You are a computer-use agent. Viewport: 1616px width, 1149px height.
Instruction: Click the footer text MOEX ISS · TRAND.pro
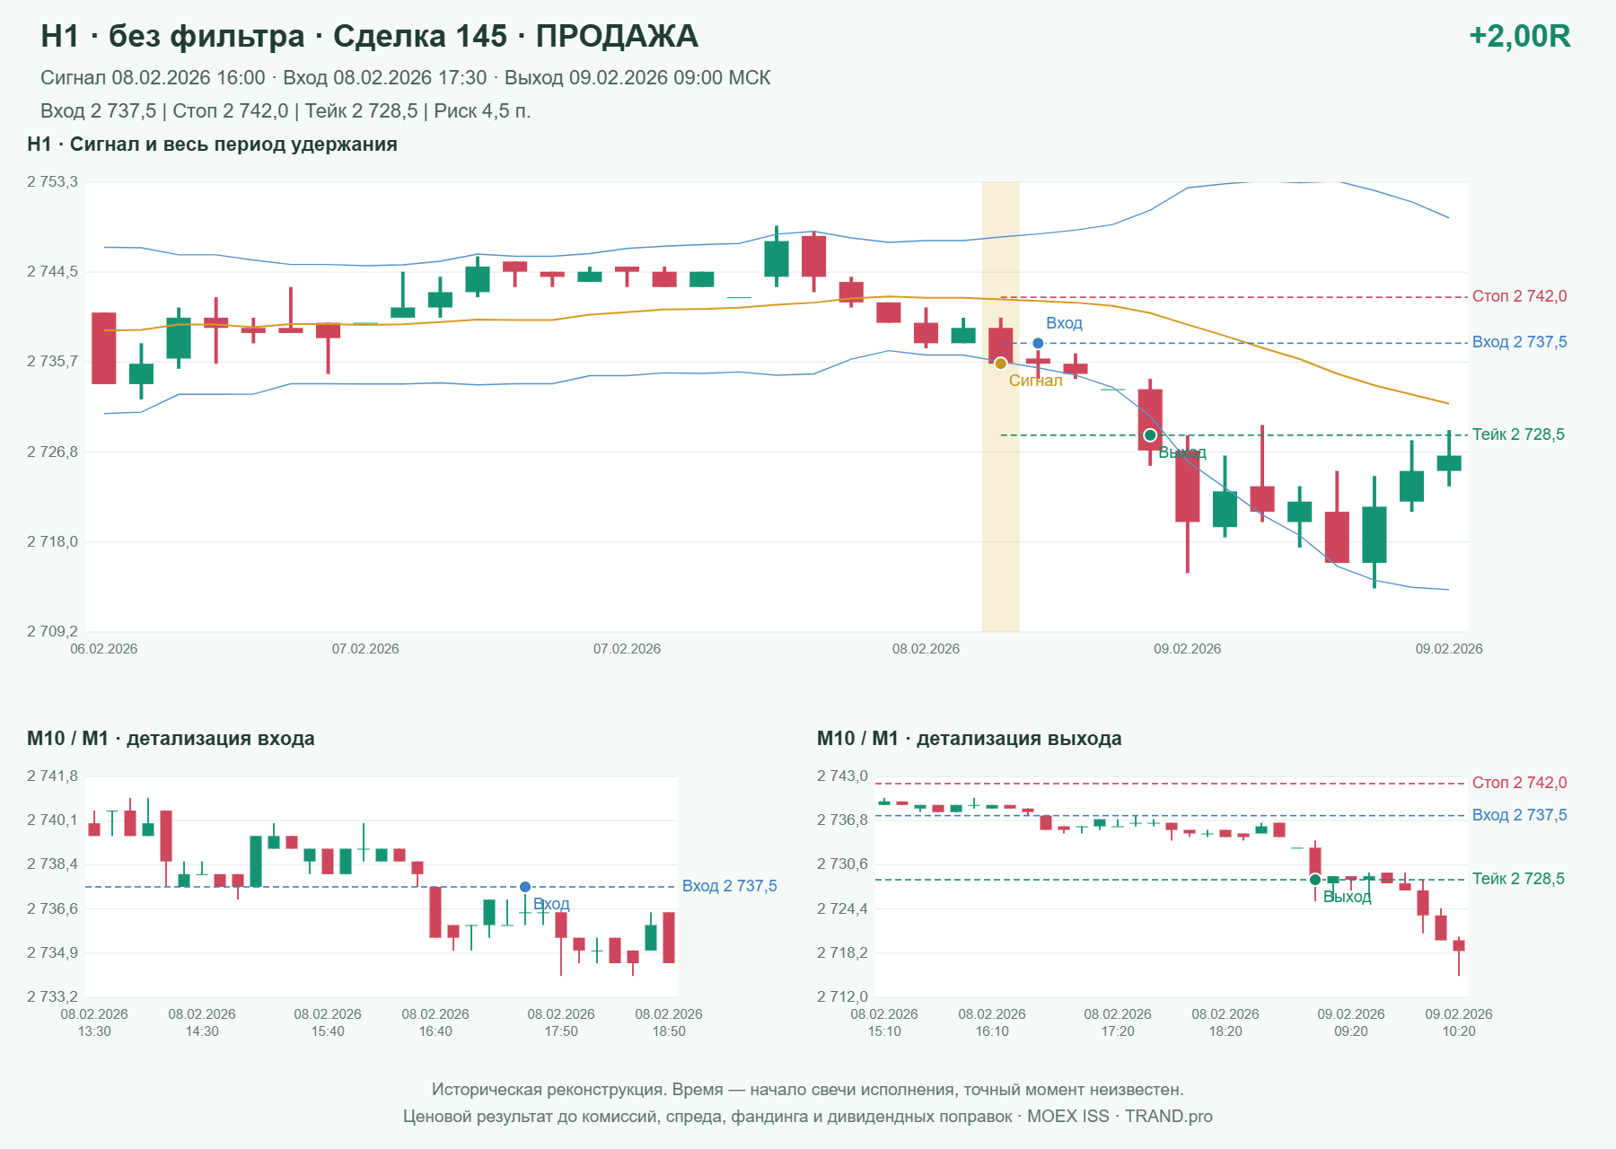tap(1120, 1117)
